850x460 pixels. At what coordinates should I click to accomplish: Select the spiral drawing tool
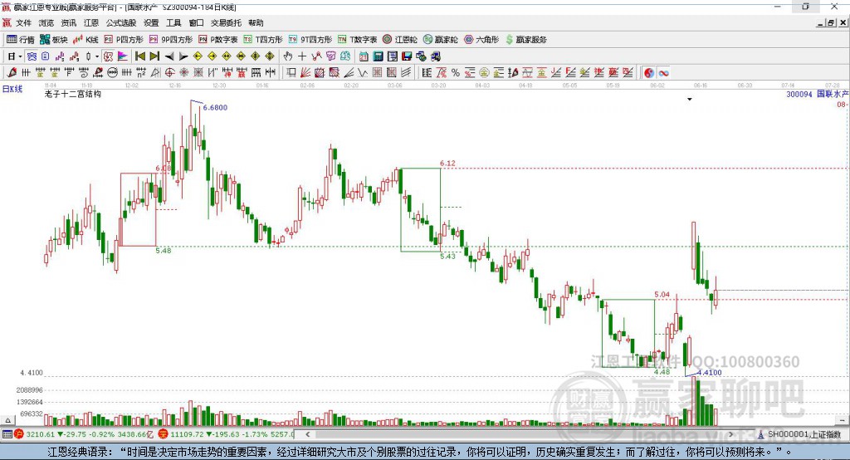[84, 73]
